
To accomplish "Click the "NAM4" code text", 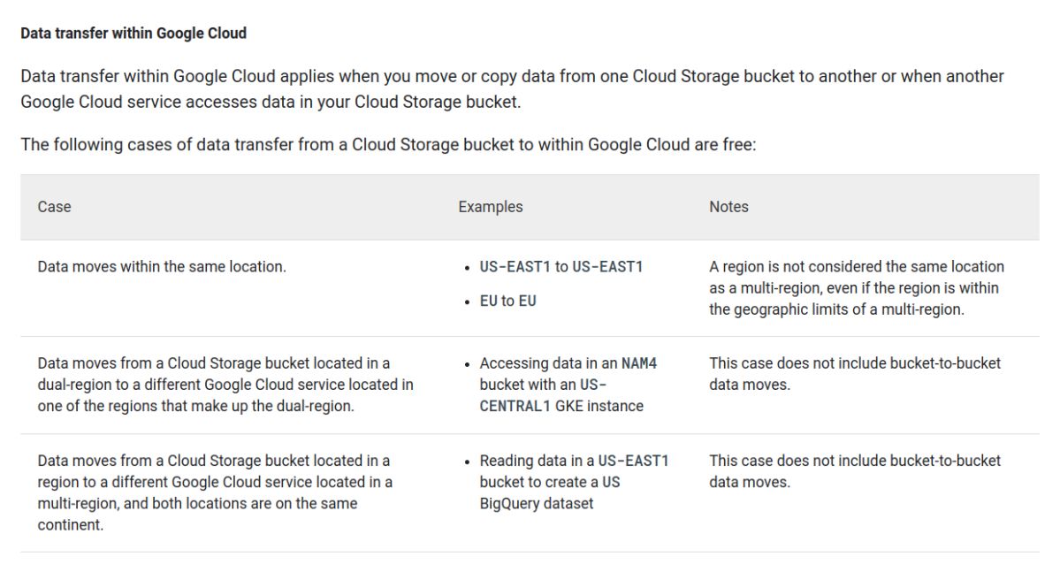I will 639,363.
